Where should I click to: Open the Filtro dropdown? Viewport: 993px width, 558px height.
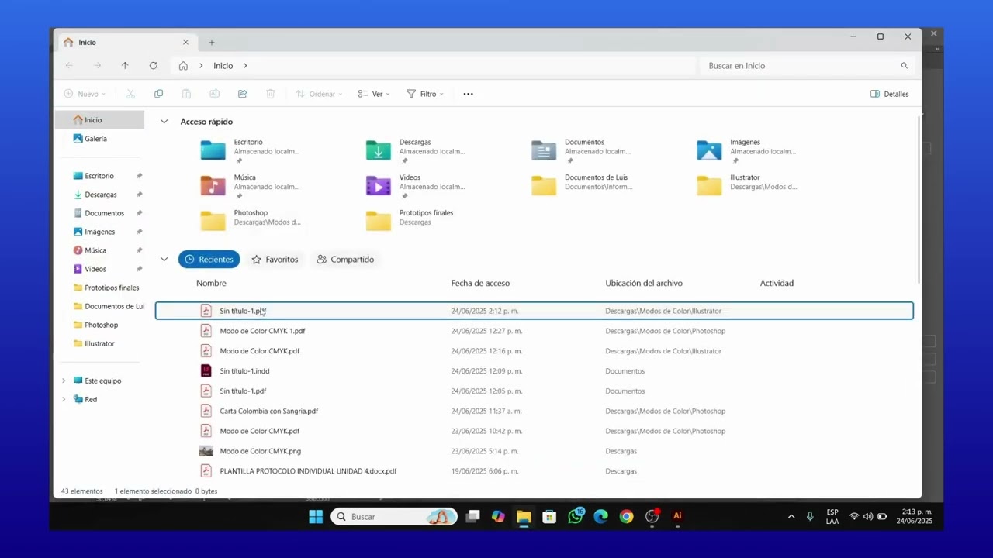[425, 94]
